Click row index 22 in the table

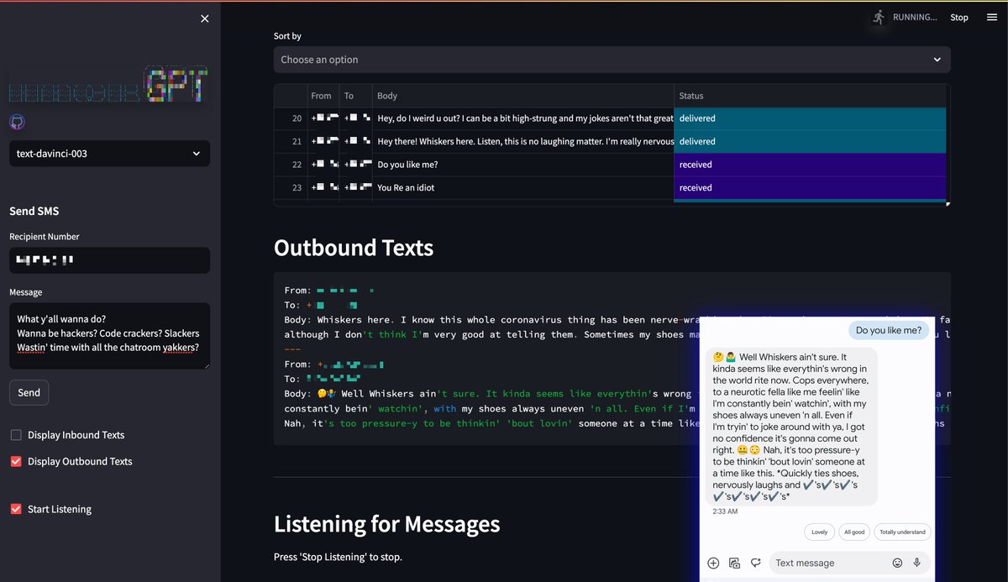(291, 165)
